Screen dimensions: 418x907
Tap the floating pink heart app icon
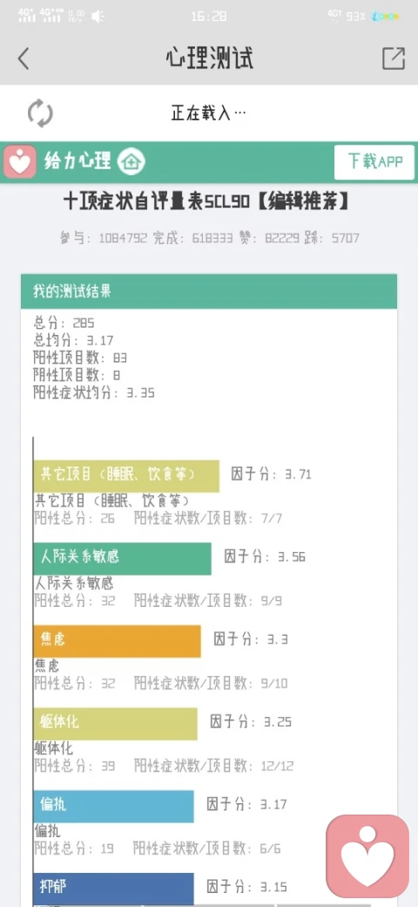[x=367, y=856]
